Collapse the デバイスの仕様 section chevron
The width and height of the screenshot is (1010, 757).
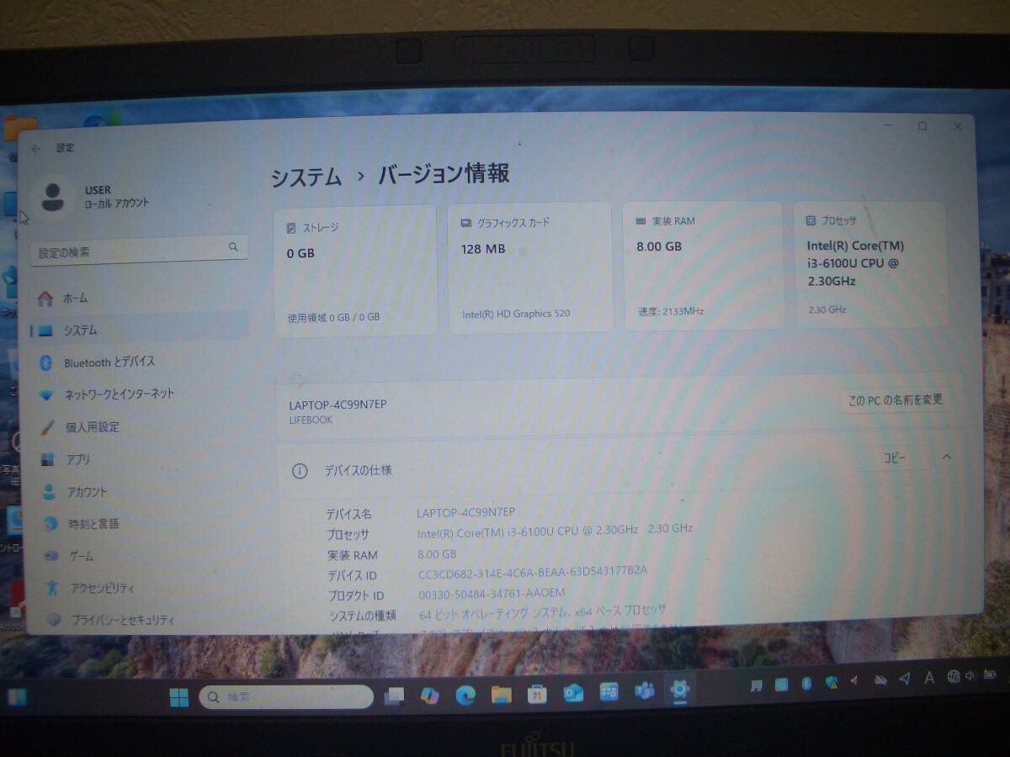[947, 457]
